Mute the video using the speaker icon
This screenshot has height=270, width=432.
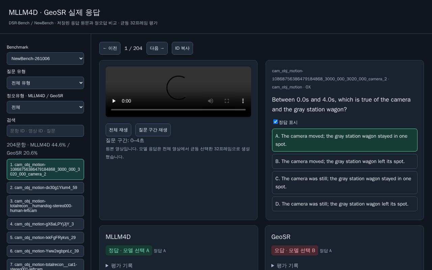pyautogui.click(x=211, y=101)
